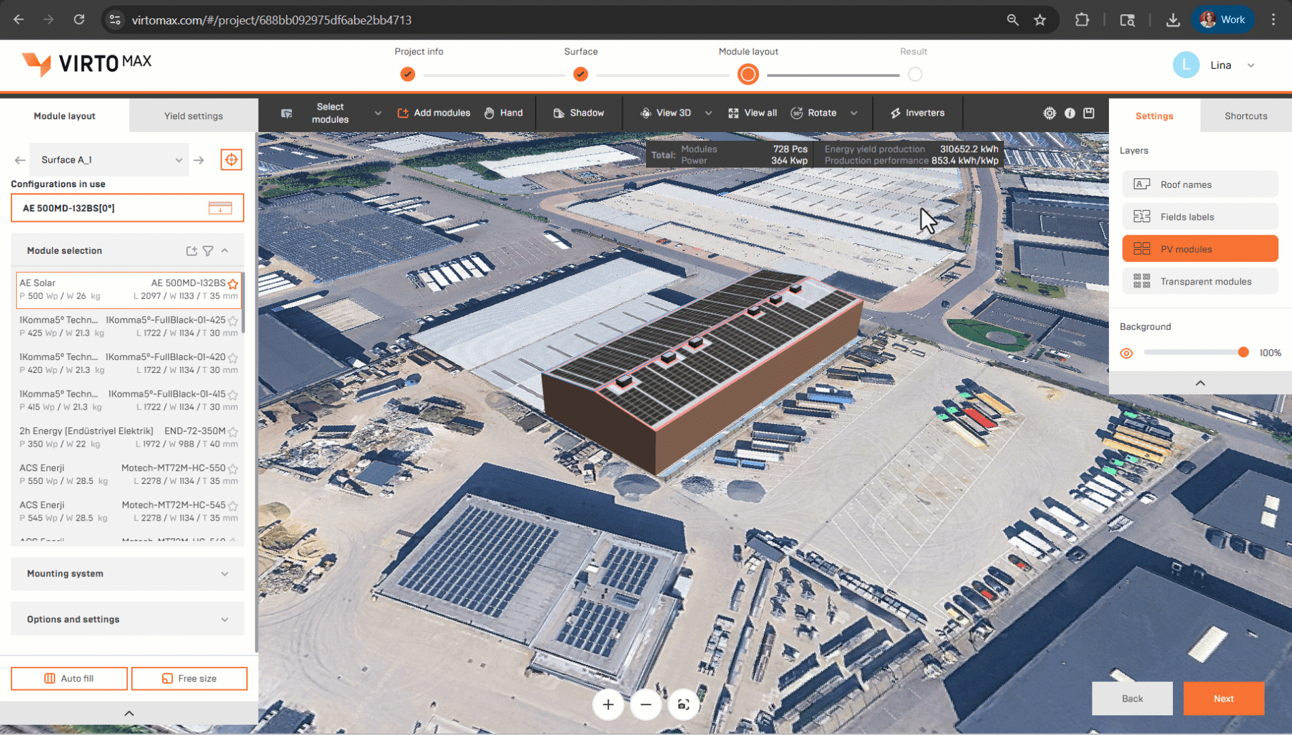1292x735 pixels.
Task: Toggle background visibility eye icon
Action: coord(1127,353)
